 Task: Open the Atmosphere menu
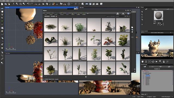click(17, 1)
